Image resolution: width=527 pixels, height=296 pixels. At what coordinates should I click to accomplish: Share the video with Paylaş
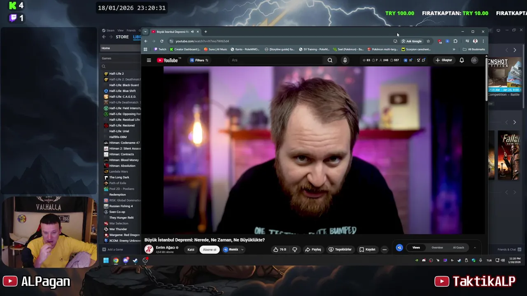coord(313,250)
